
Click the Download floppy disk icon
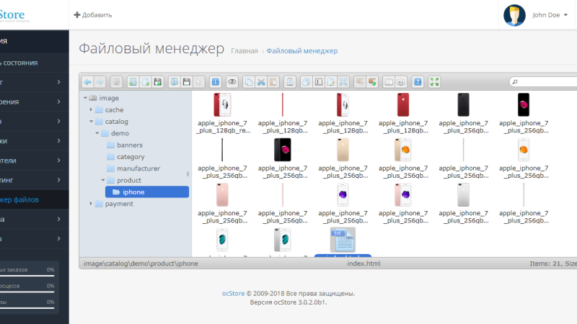(187, 82)
